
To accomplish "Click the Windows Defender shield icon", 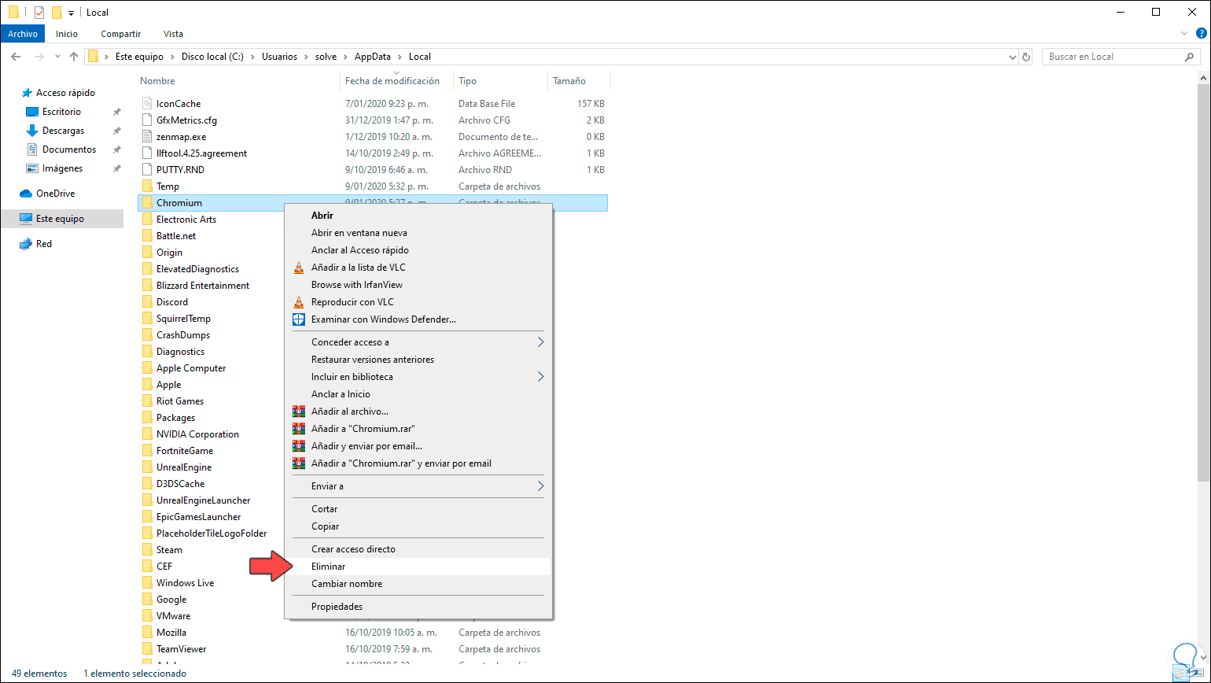I will click(x=298, y=319).
